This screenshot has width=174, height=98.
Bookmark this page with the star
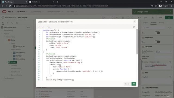(x=156, y=6)
